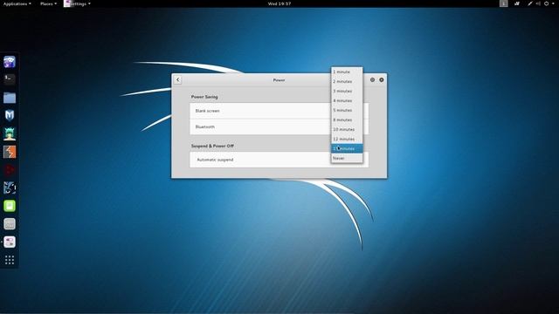Open the Applications menu in the top bar

17,3
